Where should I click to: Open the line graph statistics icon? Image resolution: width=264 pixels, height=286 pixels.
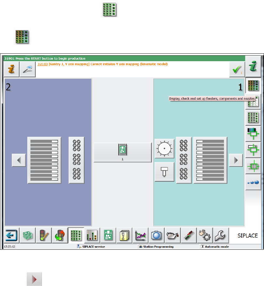[x=140, y=235]
